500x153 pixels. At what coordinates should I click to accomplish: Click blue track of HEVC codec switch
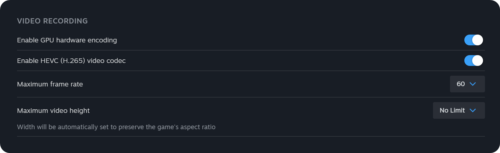(x=468, y=61)
